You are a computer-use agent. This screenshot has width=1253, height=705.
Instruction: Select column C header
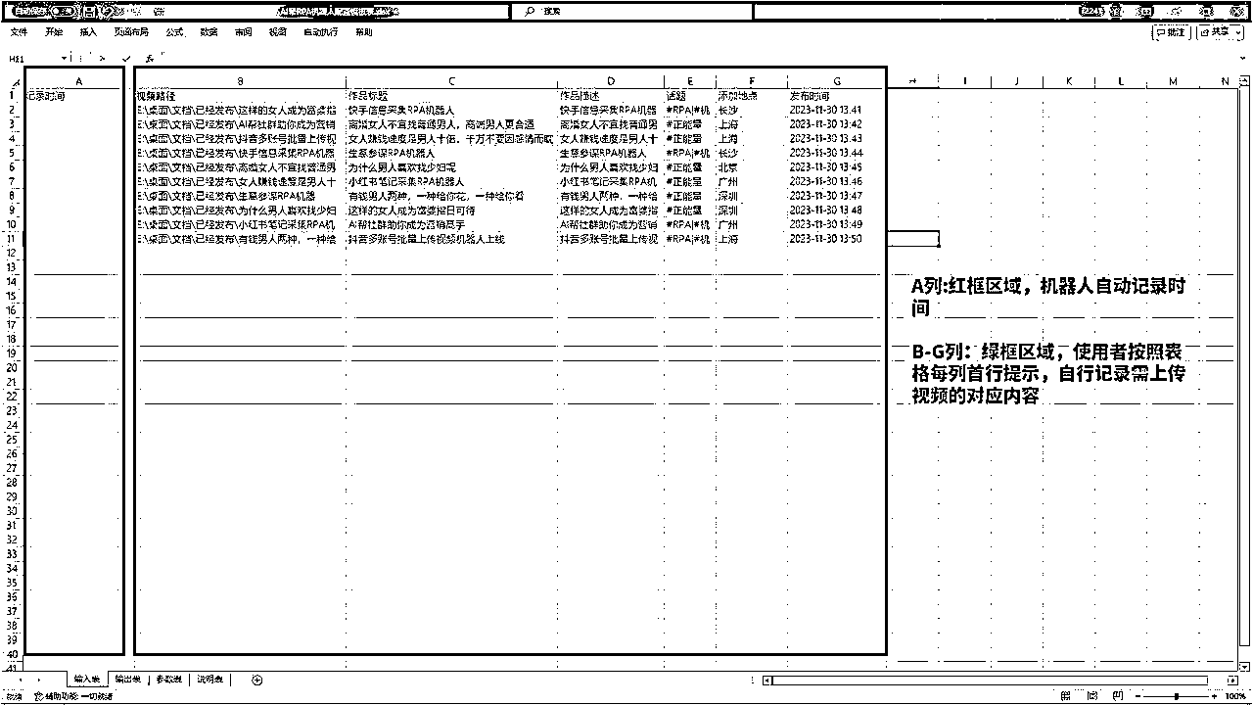tap(451, 81)
